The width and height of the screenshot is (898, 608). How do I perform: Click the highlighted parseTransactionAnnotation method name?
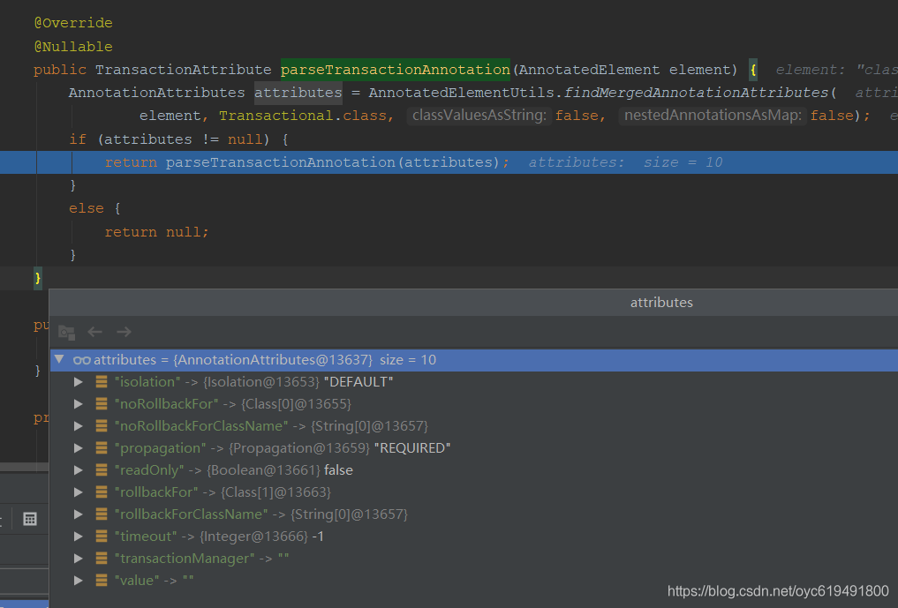click(x=396, y=70)
